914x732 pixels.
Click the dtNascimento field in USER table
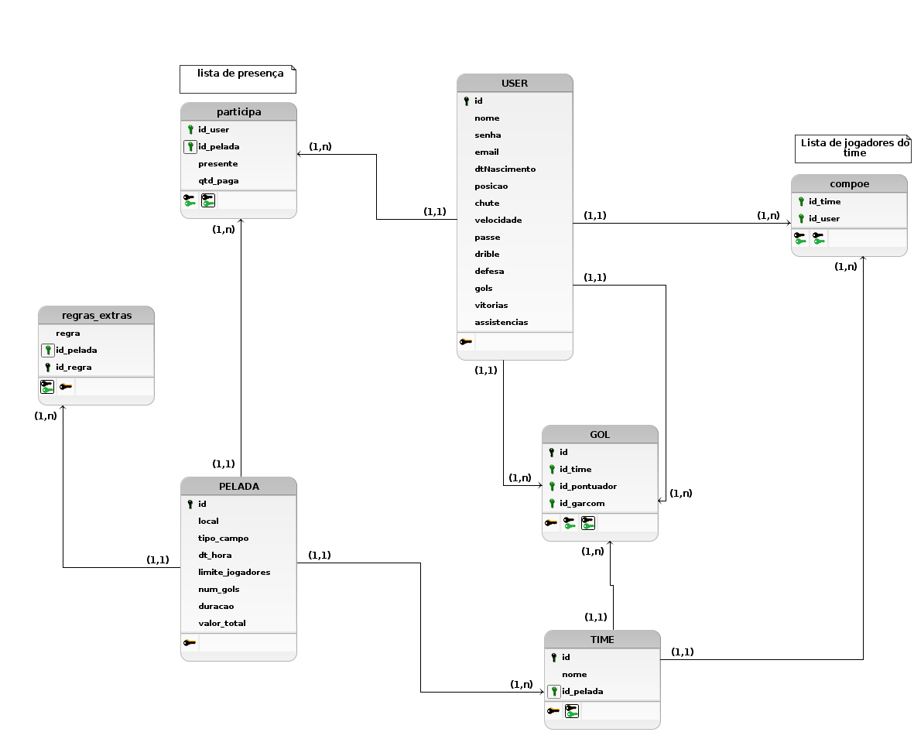click(x=505, y=169)
